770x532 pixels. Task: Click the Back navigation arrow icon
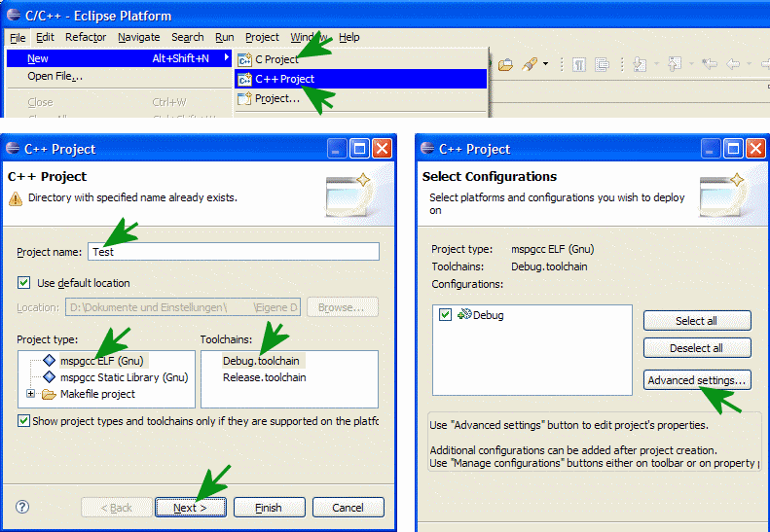733,64
